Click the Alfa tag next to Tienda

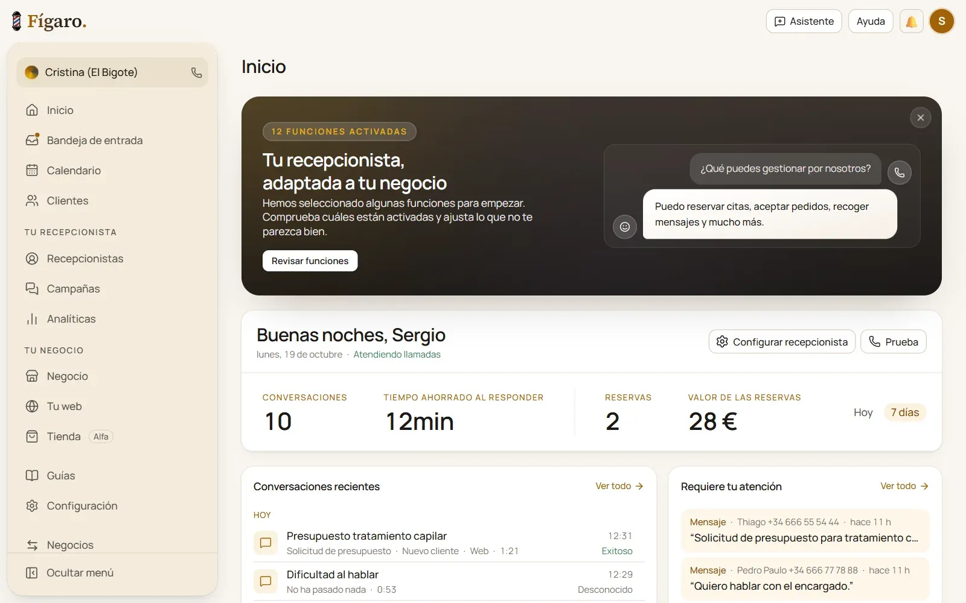point(101,437)
